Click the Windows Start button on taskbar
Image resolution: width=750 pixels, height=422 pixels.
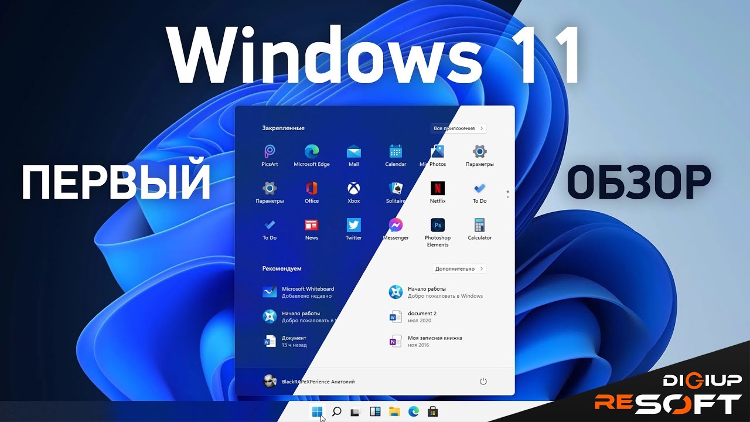(317, 411)
